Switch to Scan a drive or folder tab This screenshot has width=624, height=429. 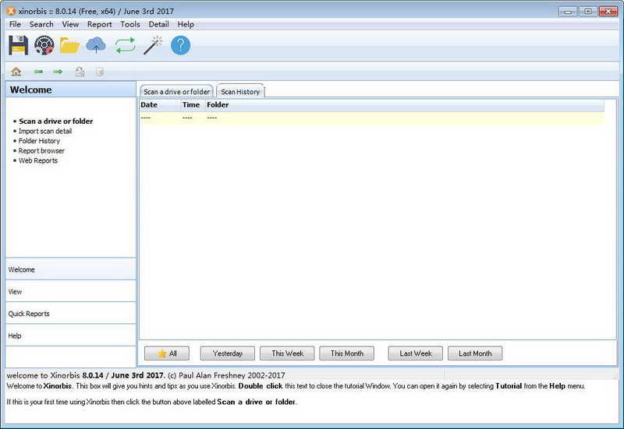click(177, 91)
